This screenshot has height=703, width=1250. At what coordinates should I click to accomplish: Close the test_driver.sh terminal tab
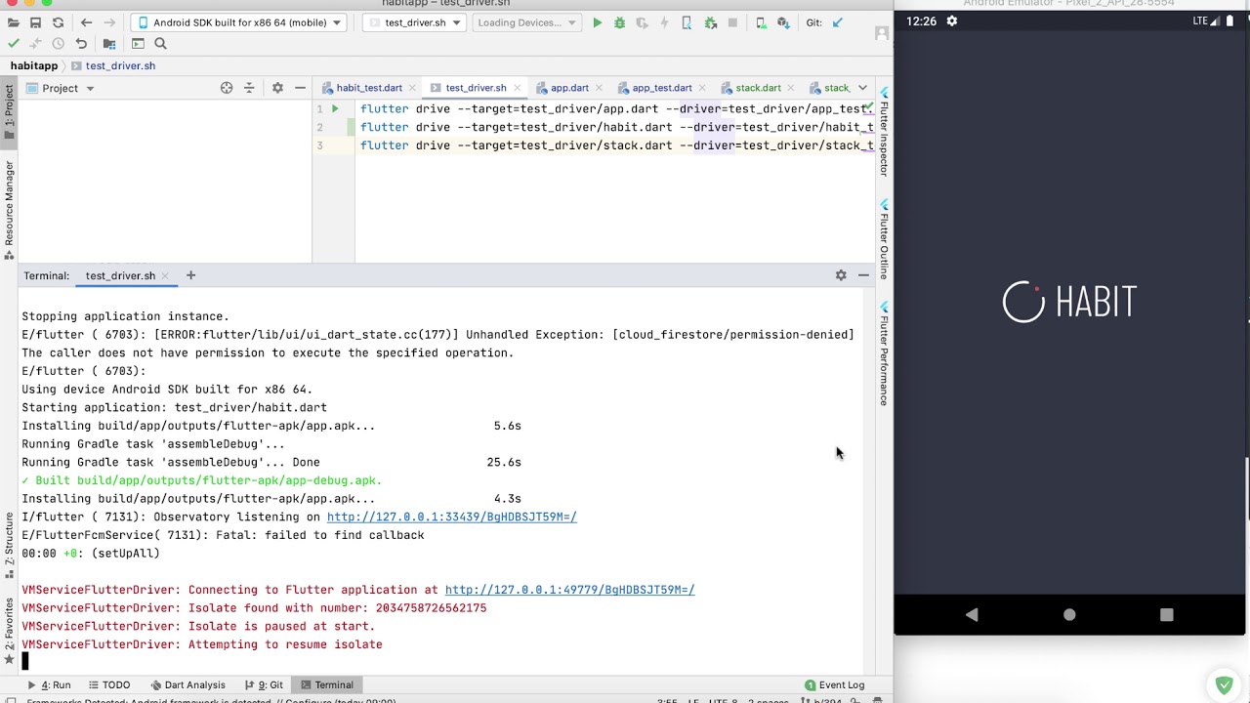pos(165,275)
